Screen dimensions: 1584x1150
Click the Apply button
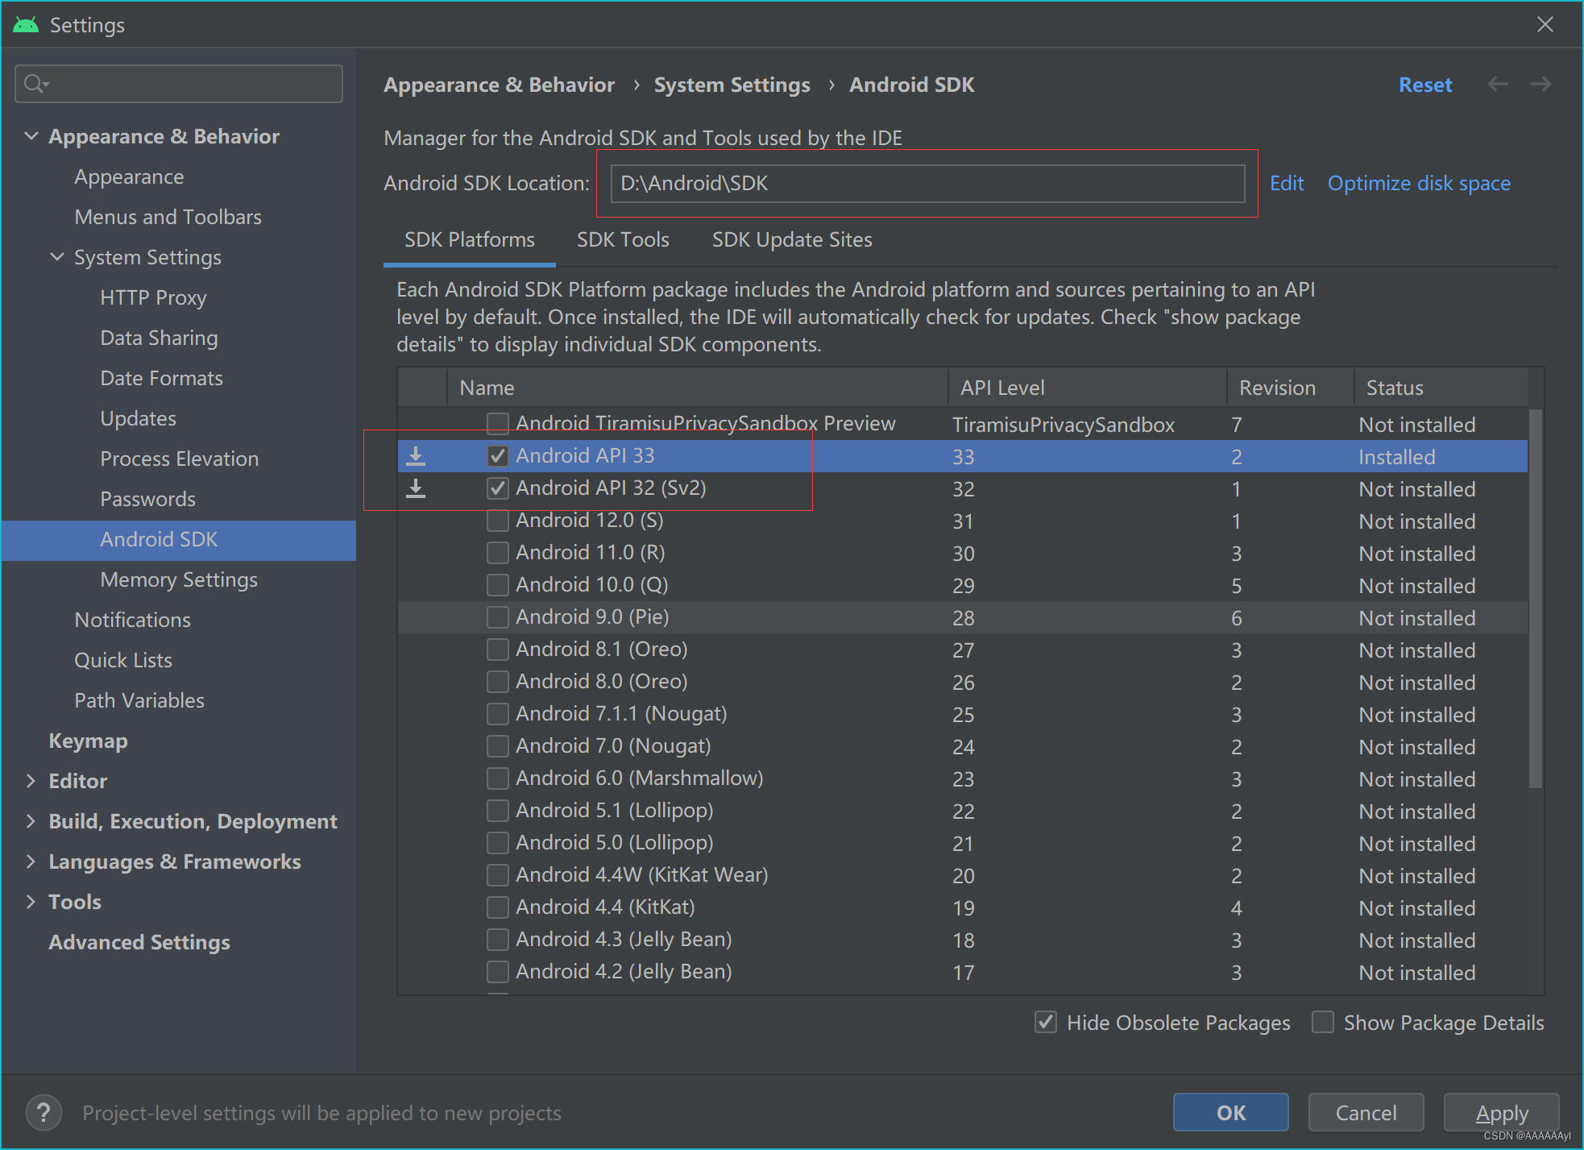tap(1501, 1113)
